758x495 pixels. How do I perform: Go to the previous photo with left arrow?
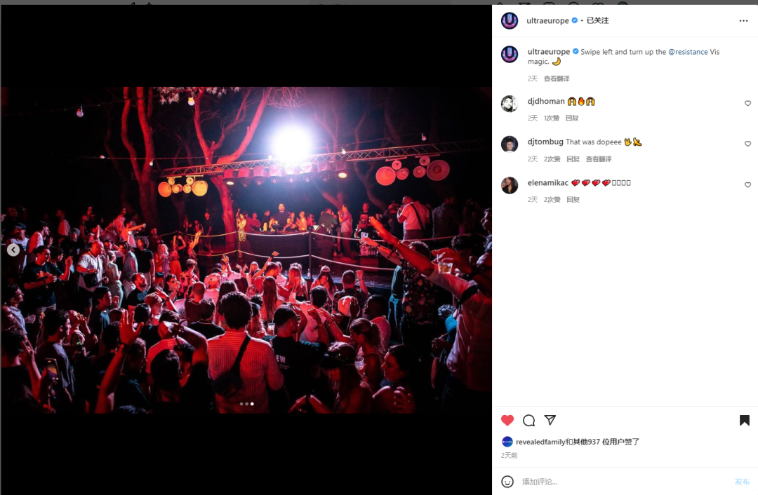tap(13, 250)
